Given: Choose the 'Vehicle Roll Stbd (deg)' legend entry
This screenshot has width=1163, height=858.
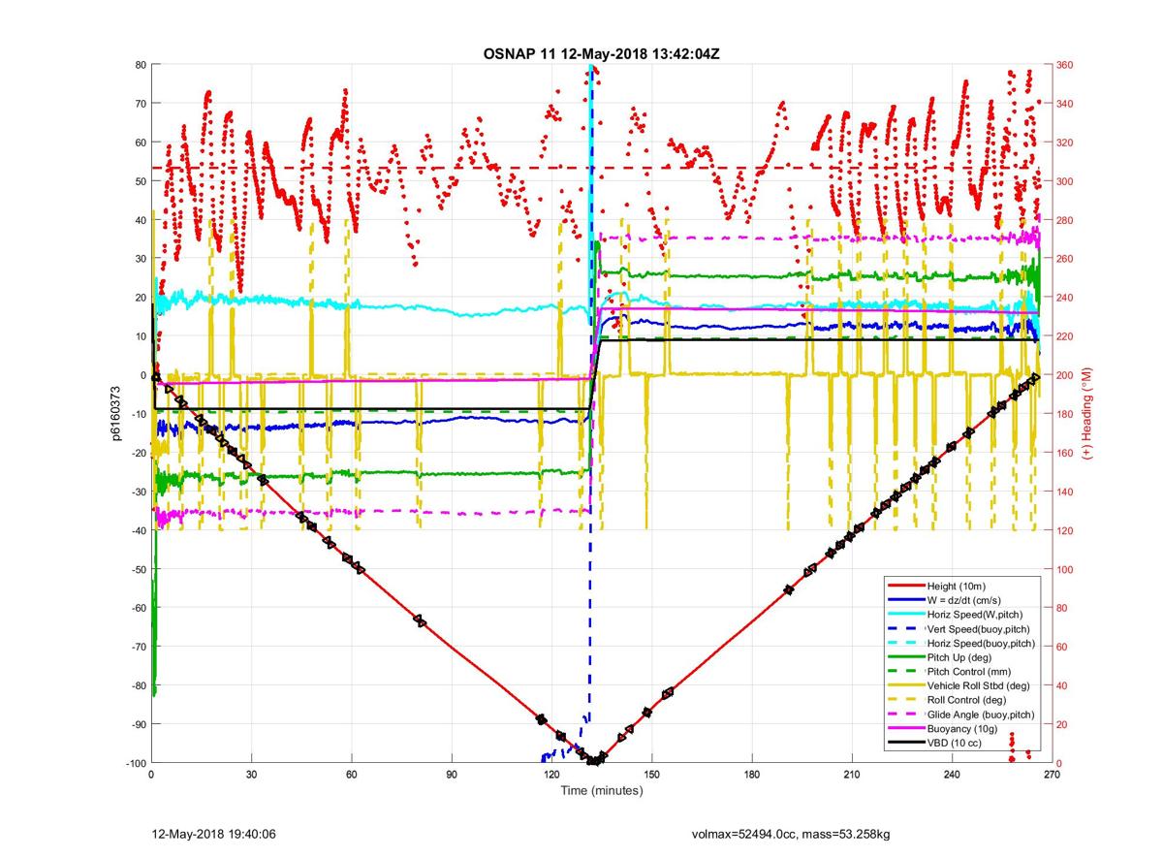Looking at the screenshot, I should coord(979,685).
